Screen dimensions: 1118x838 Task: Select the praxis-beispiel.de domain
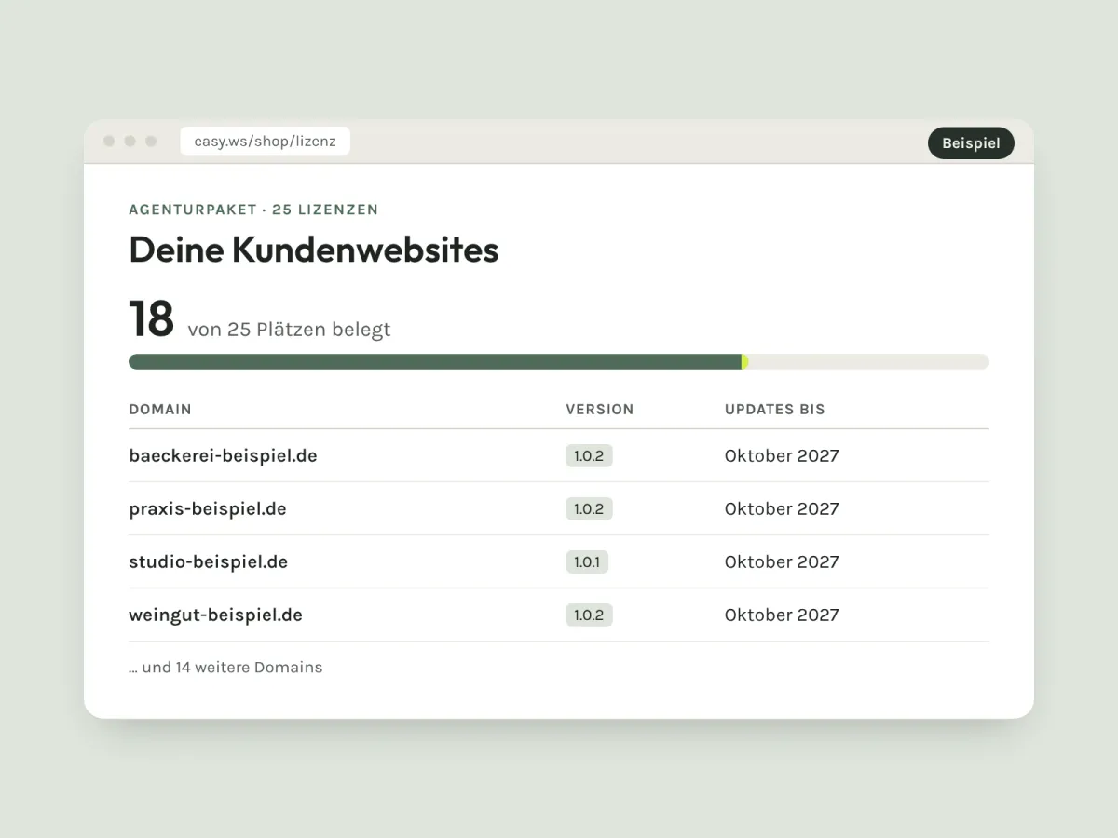coord(208,508)
